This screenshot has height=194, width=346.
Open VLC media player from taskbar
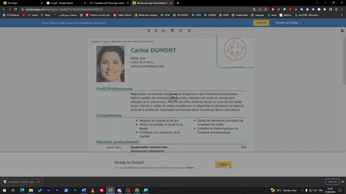[92, 190]
